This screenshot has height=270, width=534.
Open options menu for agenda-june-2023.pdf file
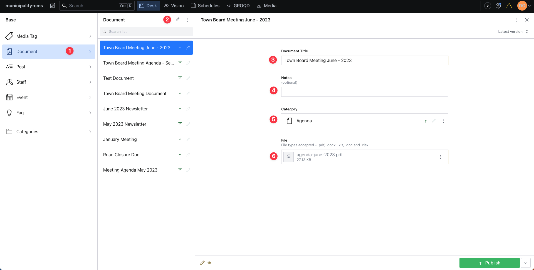[x=441, y=157]
